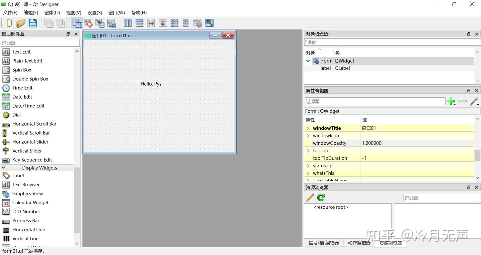Open resource editor with the pencil icon
This screenshot has height=255, width=481.
point(309,197)
